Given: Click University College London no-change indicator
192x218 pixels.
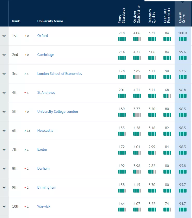Looking at the screenshot, I should point(27,112).
